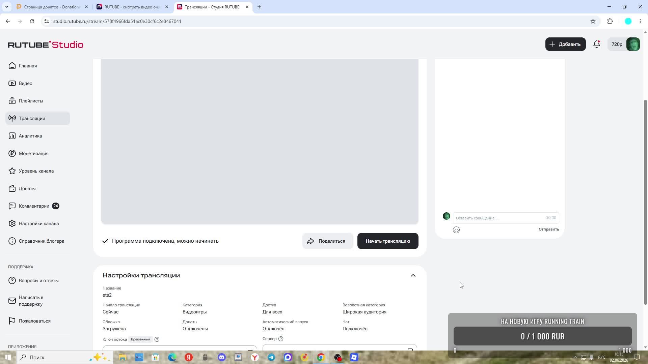Click the Для всех access value
The height and width of the screenshot is (364, 648).
[x=272, y=312]
